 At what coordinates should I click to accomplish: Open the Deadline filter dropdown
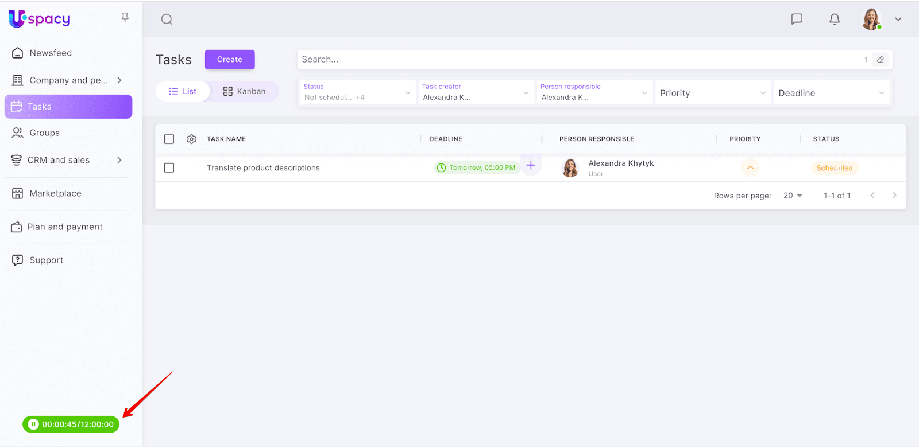[831, 93]
